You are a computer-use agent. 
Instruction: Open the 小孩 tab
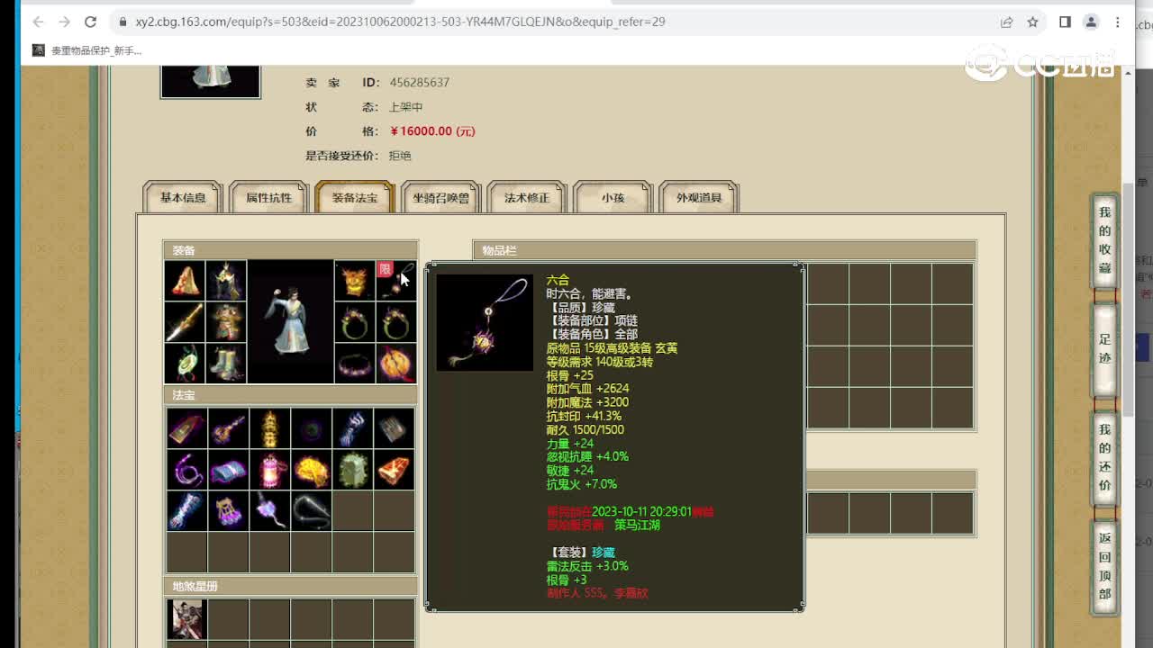[x=613, y=198]
